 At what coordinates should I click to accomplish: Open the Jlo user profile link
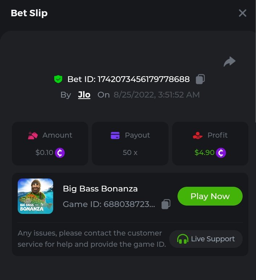coord(84,95)
